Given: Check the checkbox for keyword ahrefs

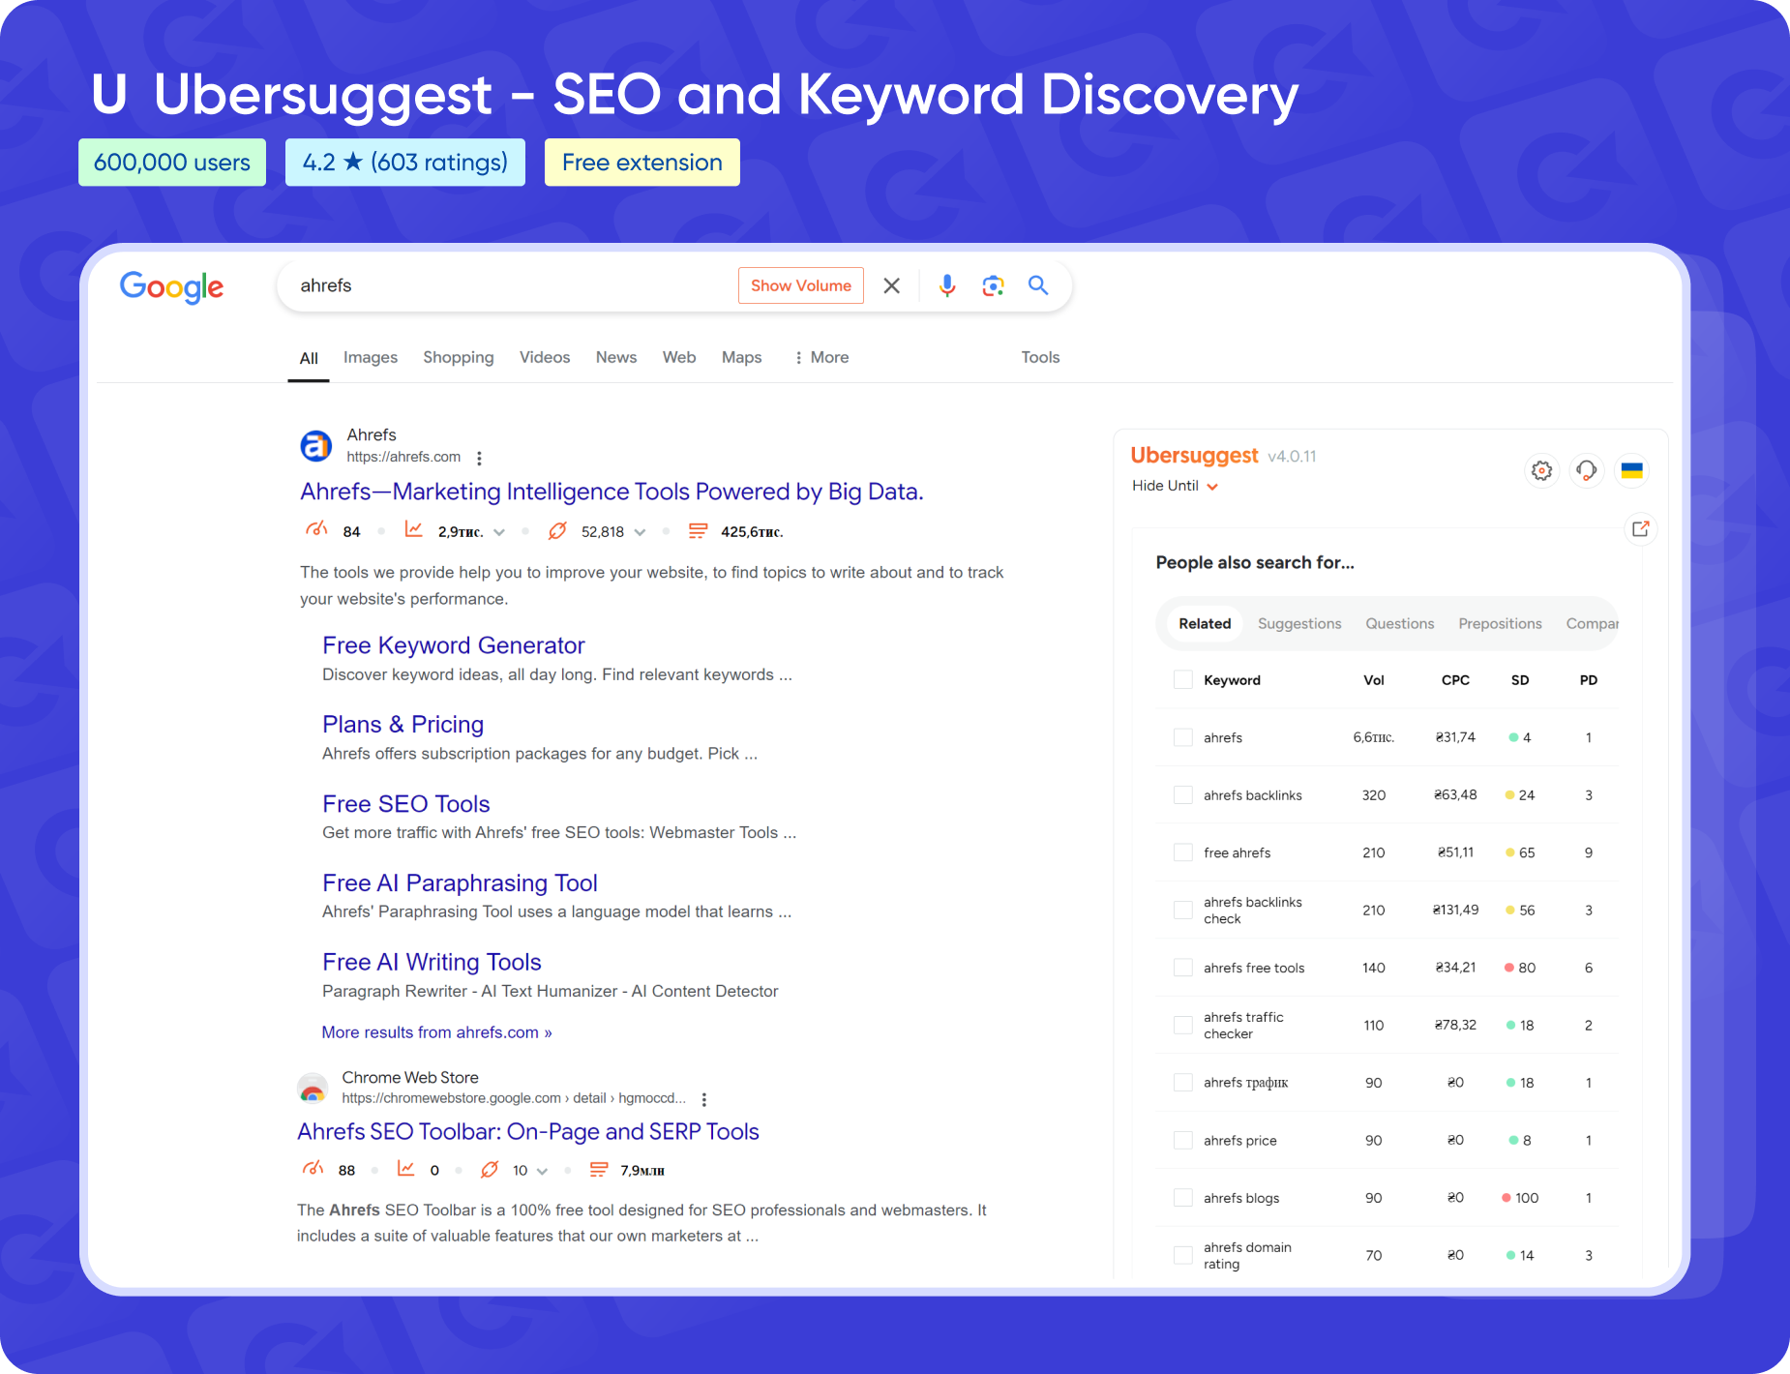Looking at the screenshot, I should [x=1182, y=736].
